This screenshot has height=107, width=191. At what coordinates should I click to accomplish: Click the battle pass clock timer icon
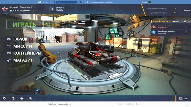pos(185,21)
